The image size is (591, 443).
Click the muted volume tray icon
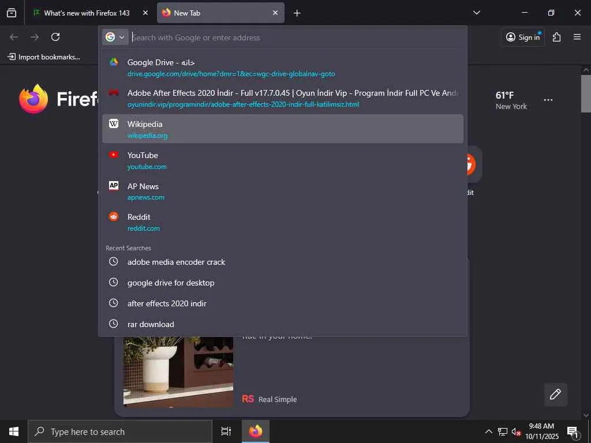pyautogui.click(x=516, y=431)
